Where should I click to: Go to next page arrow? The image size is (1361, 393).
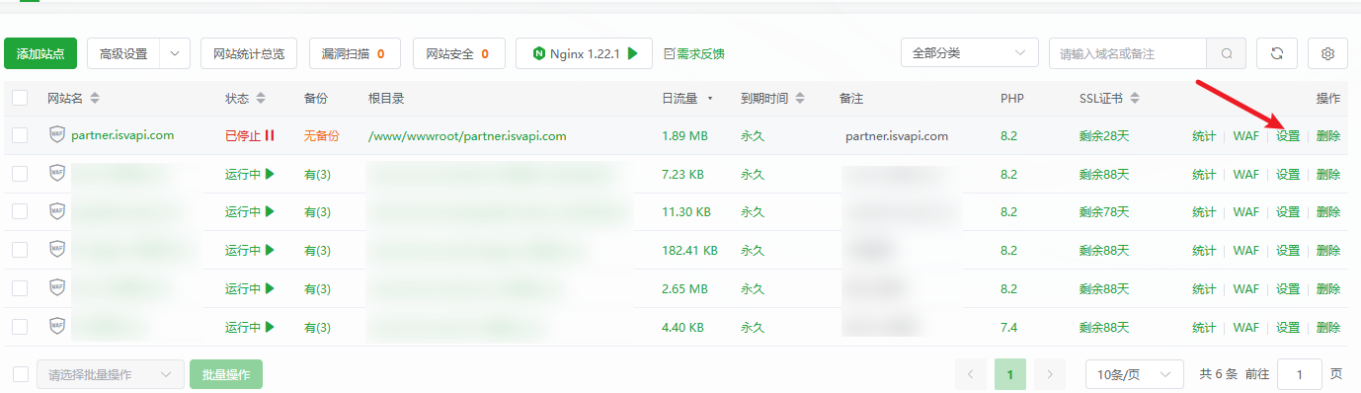1049,374
